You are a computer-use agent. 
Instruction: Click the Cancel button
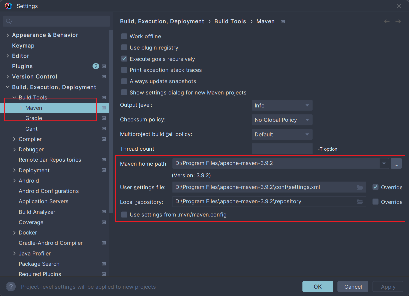[x=353, y=287]
